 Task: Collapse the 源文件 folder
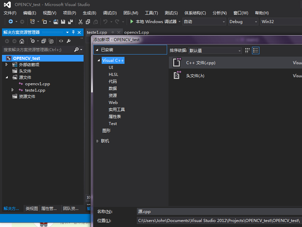[7, 77]
